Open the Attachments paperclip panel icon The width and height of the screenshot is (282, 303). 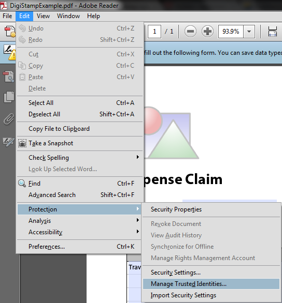click(x=9, y=119)
